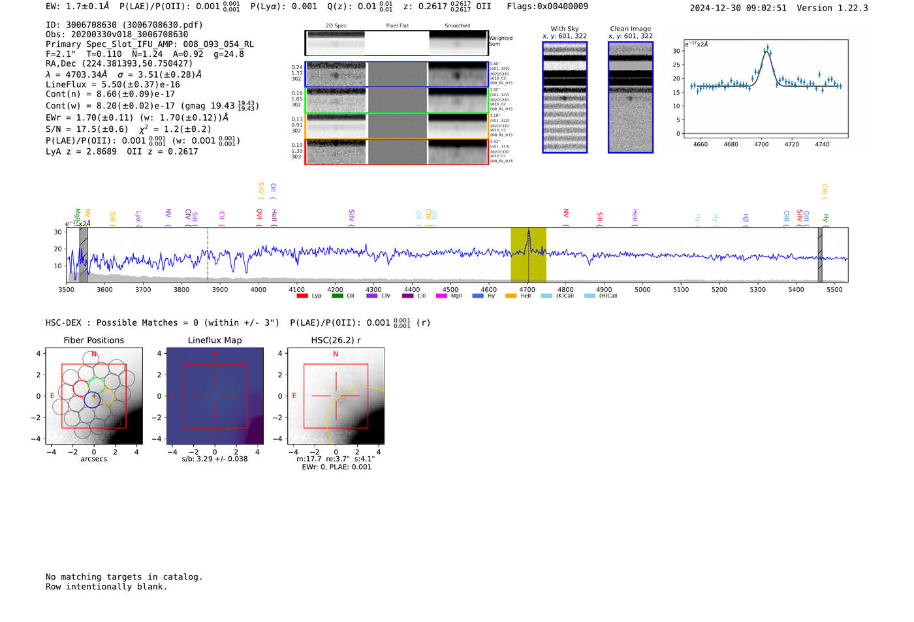This screenshot has height=622, width=914.
Task: Click the (H)CaII legend swatch
Action: [x=590, y=296]
